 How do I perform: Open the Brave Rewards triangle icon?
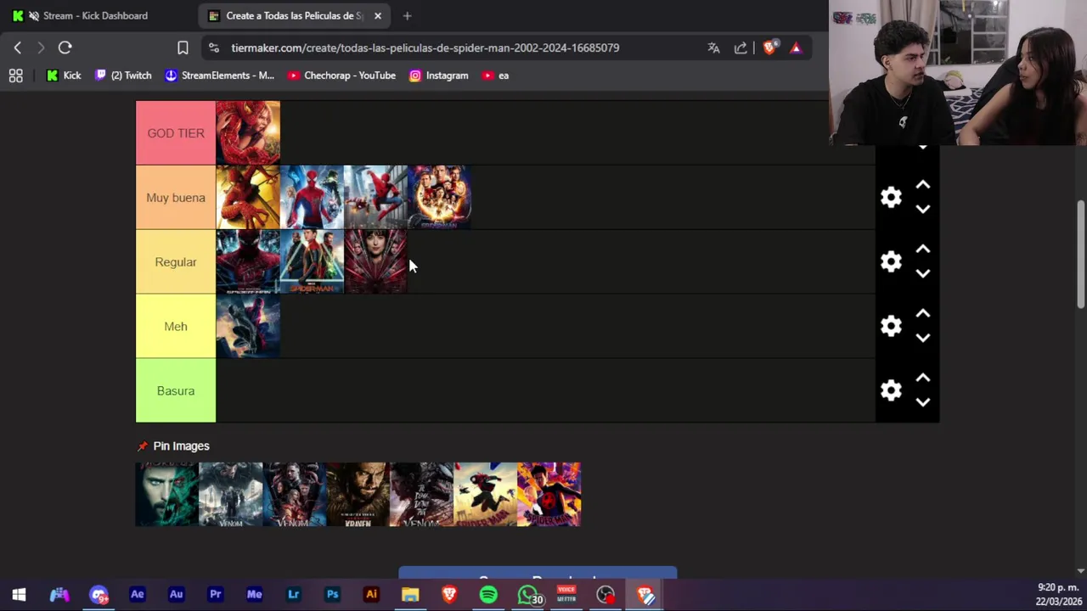pyautogui.click(x=796, y=48)
